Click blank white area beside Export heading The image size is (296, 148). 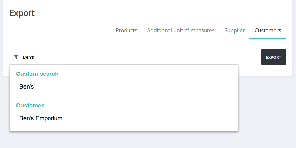[151, 13]
